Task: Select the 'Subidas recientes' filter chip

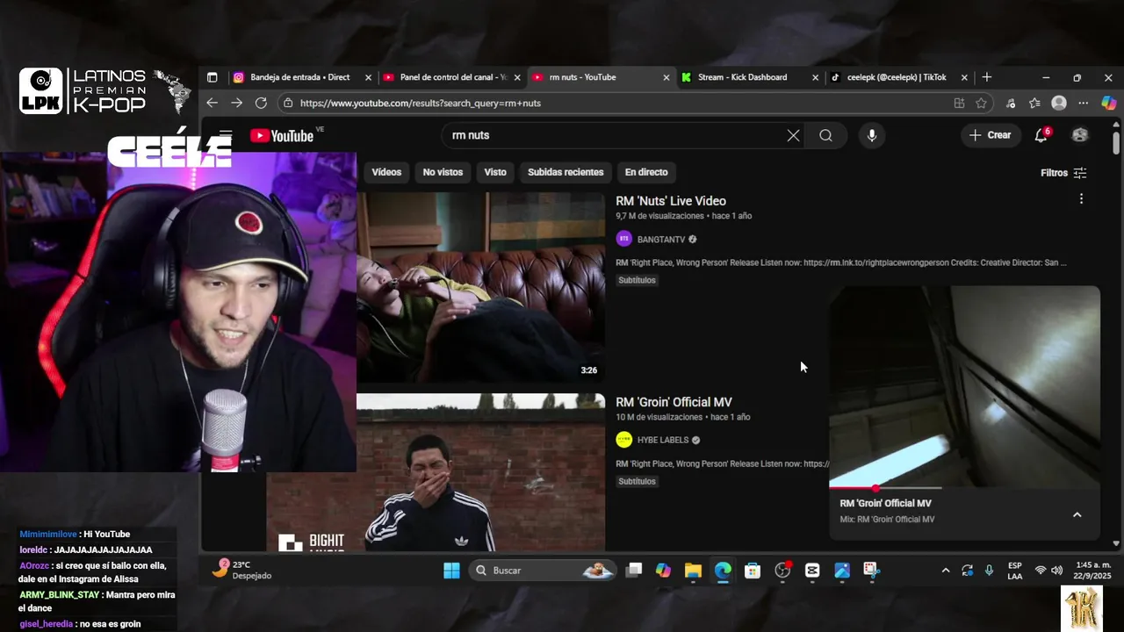Action: (566, 172)
